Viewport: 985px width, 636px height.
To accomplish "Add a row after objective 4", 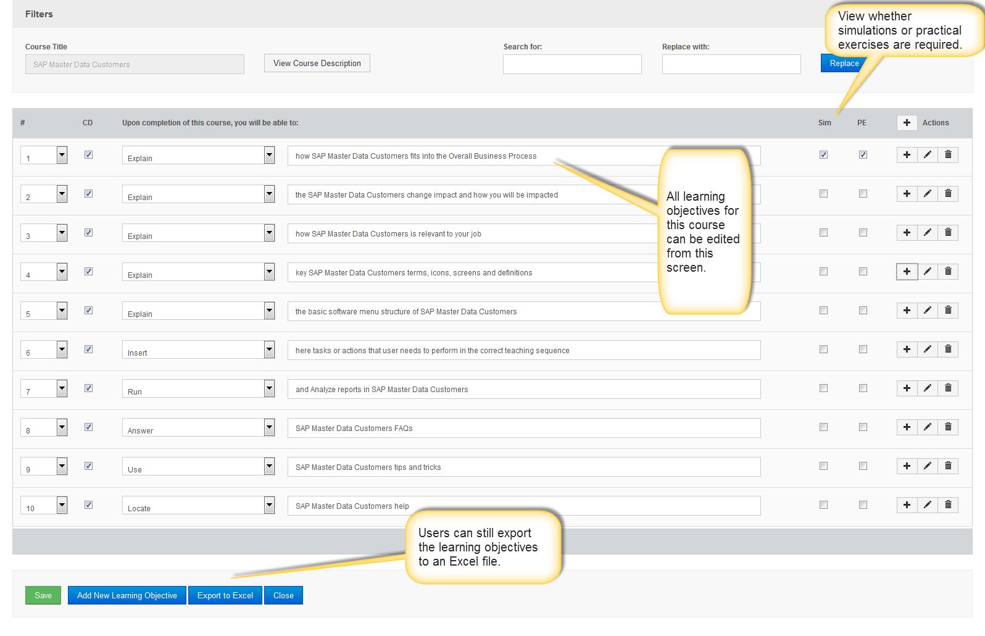I will pyautogui.click(x=907, y=272).
